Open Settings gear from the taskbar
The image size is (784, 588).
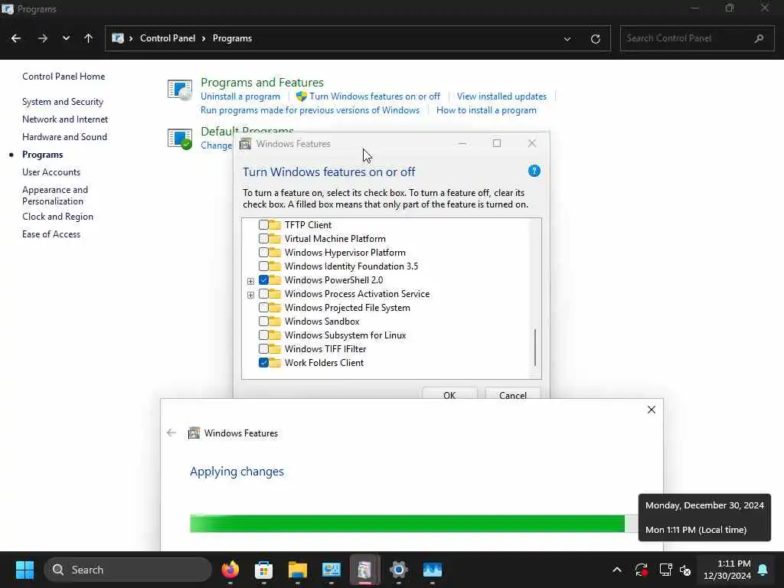pyautogui.click(x=398, y=570)
